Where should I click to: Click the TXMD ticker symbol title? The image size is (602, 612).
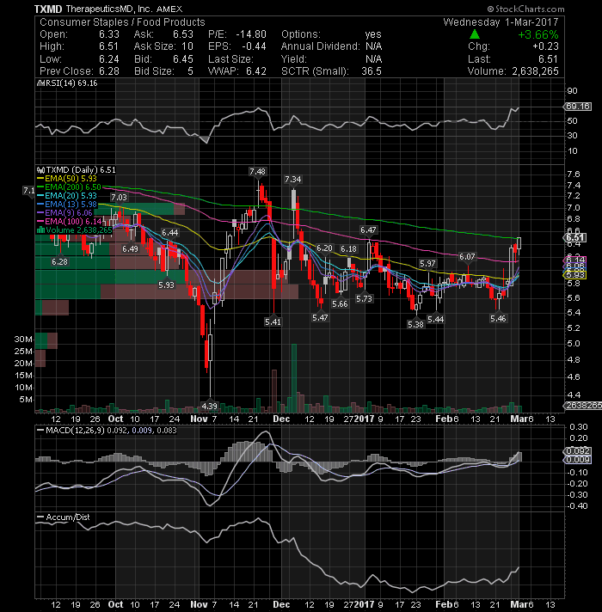pyautogui.click(x=48, y=9)
